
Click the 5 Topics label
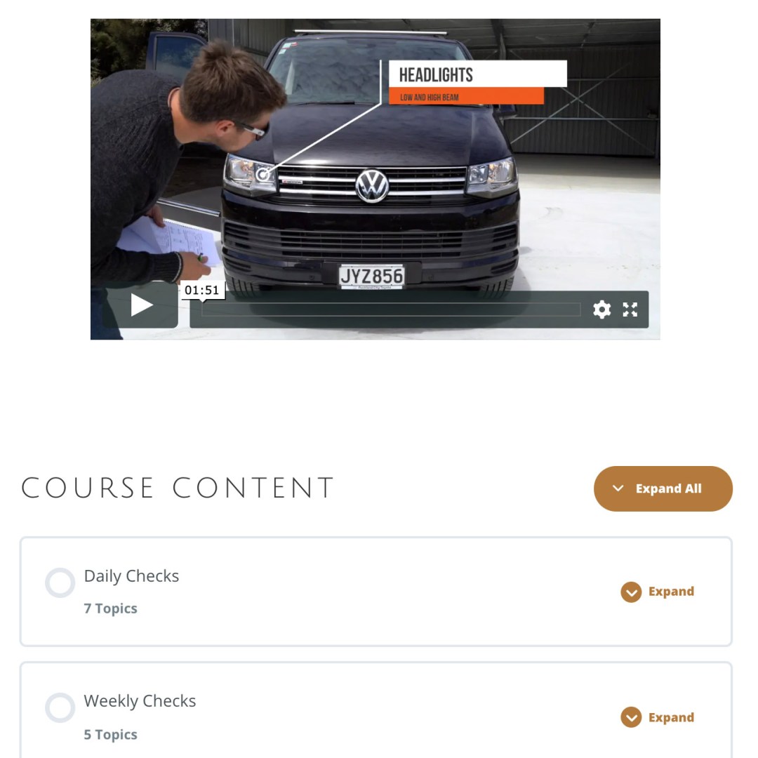click(110, 734)
